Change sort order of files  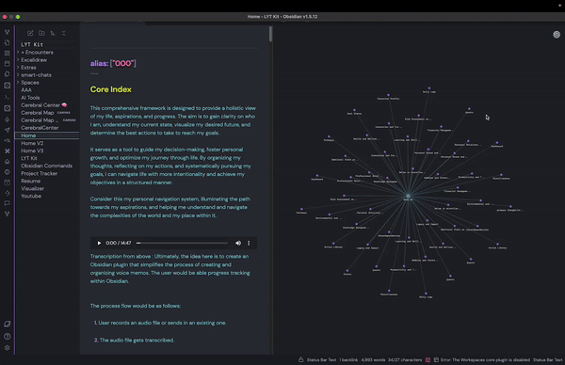click(53, 33)
